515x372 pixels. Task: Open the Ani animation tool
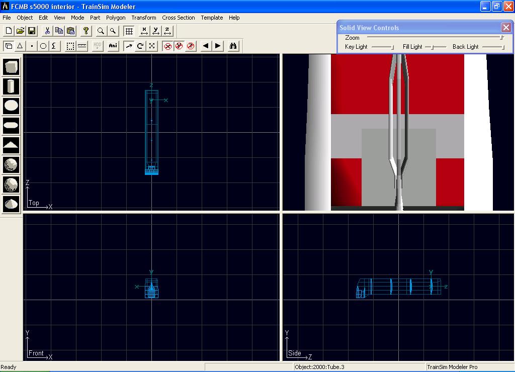click(113, 46)
